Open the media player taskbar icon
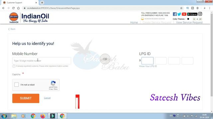This screenshot has height=119, width=213. pos(23,116)
